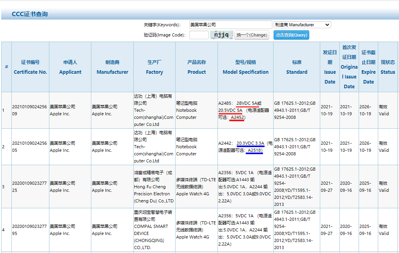Screen dimensions: 399x253
Task: Open the Manufacturer search-type dropdown
Action: 302,25
